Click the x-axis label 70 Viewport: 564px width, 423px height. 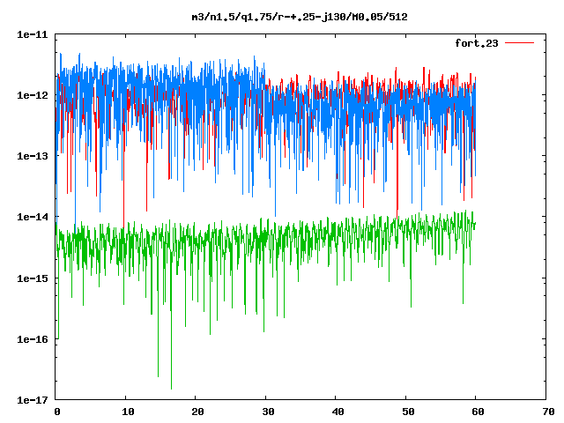coord(548,412)
